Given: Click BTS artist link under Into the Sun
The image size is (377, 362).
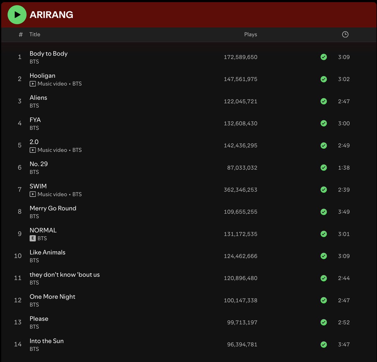Looking at the screenshot, I should [34, 349].
